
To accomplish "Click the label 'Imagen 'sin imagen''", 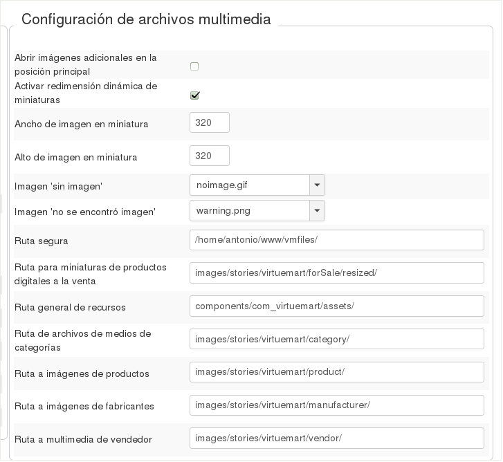I will coord(58,186).
